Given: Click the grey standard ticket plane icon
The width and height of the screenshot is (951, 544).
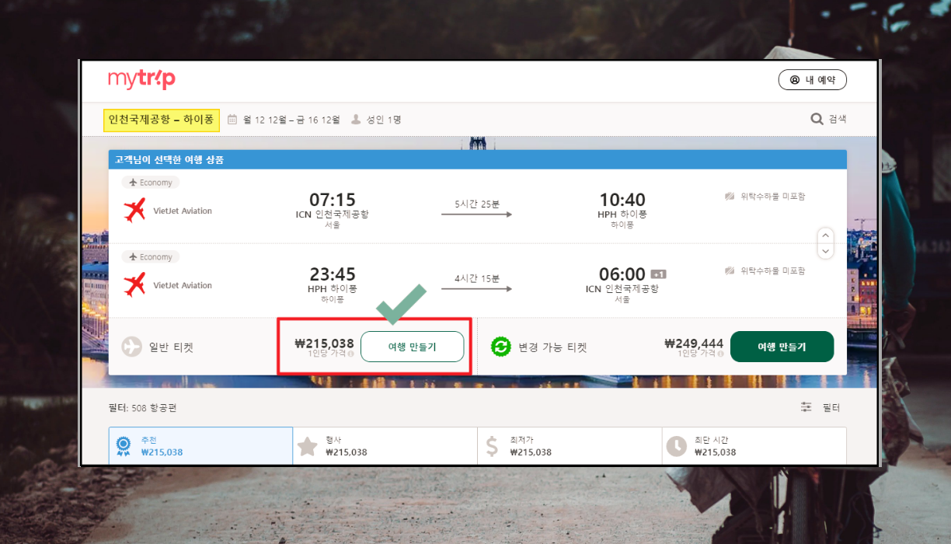Looking at the screenshot, I should (132, 347).
